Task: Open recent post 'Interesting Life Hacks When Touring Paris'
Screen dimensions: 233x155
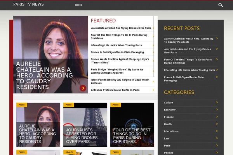Action: coord(190,70)
